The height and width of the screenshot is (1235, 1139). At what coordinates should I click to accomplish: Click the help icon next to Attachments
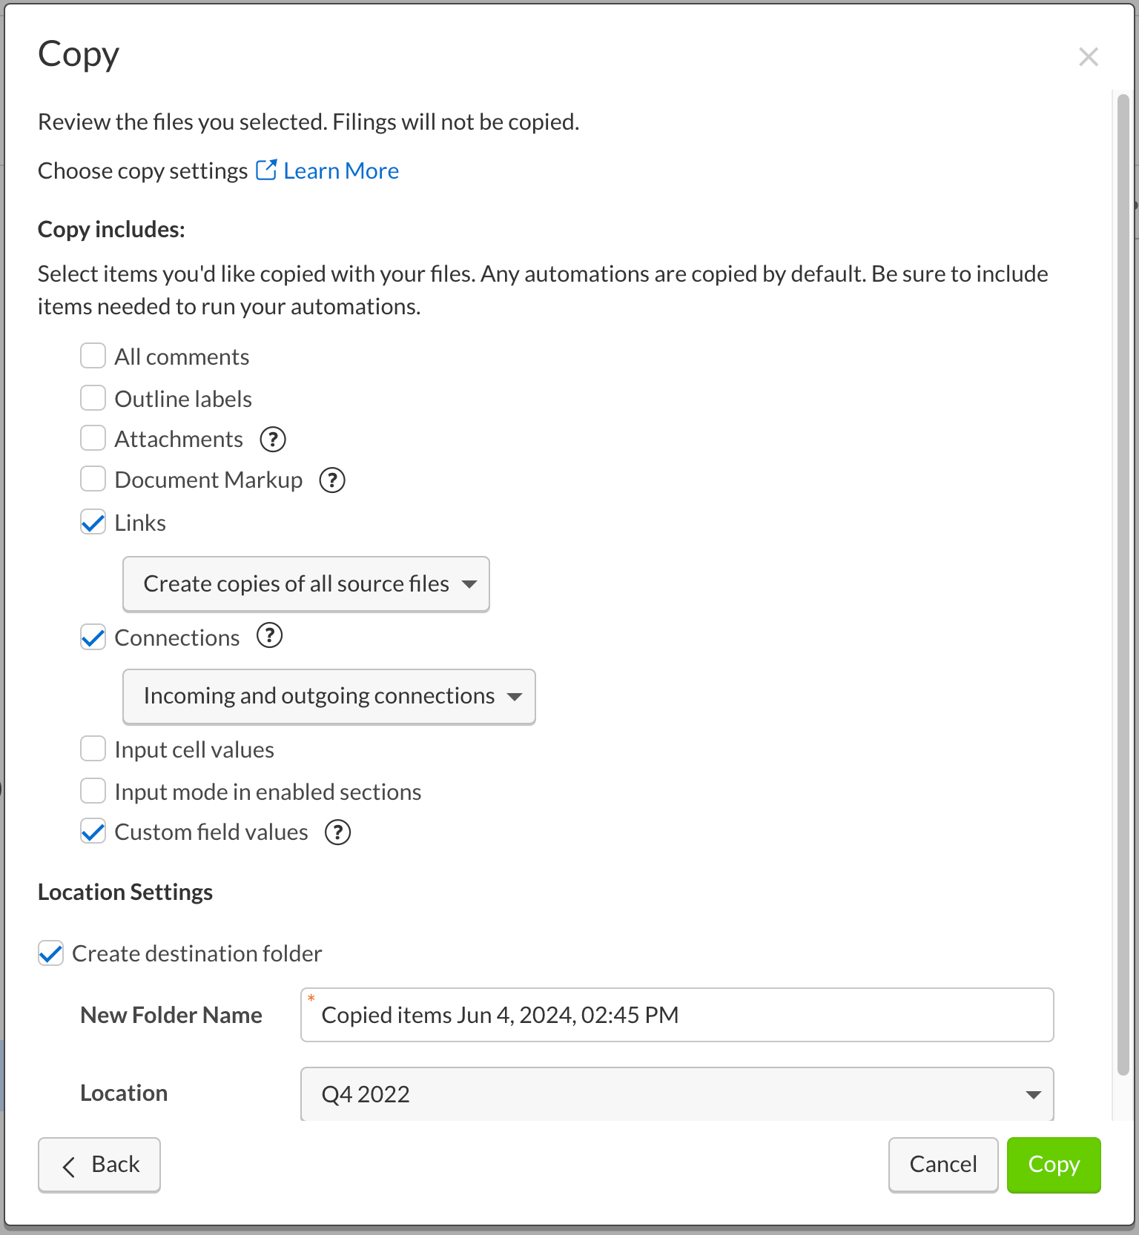[x=273, y=440]
